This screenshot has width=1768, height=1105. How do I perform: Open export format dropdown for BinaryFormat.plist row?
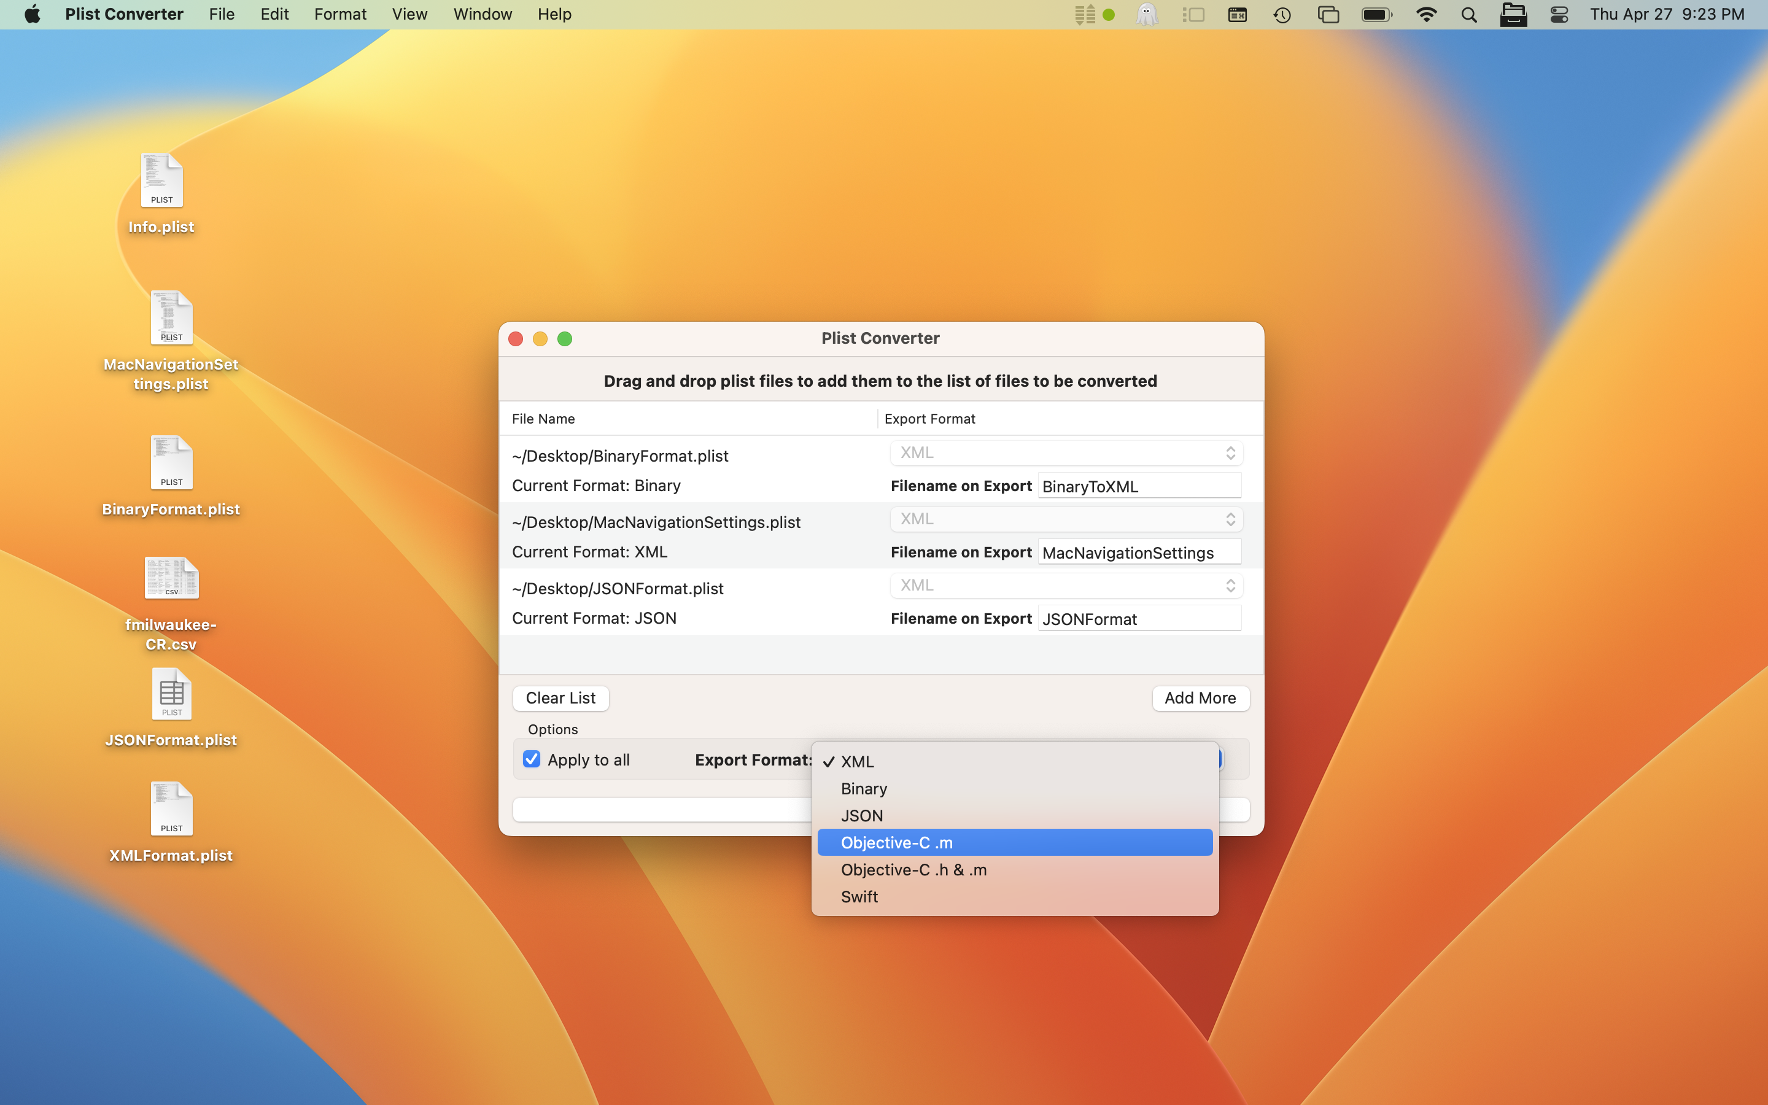pyautogui.click(x=1067, y=453)
